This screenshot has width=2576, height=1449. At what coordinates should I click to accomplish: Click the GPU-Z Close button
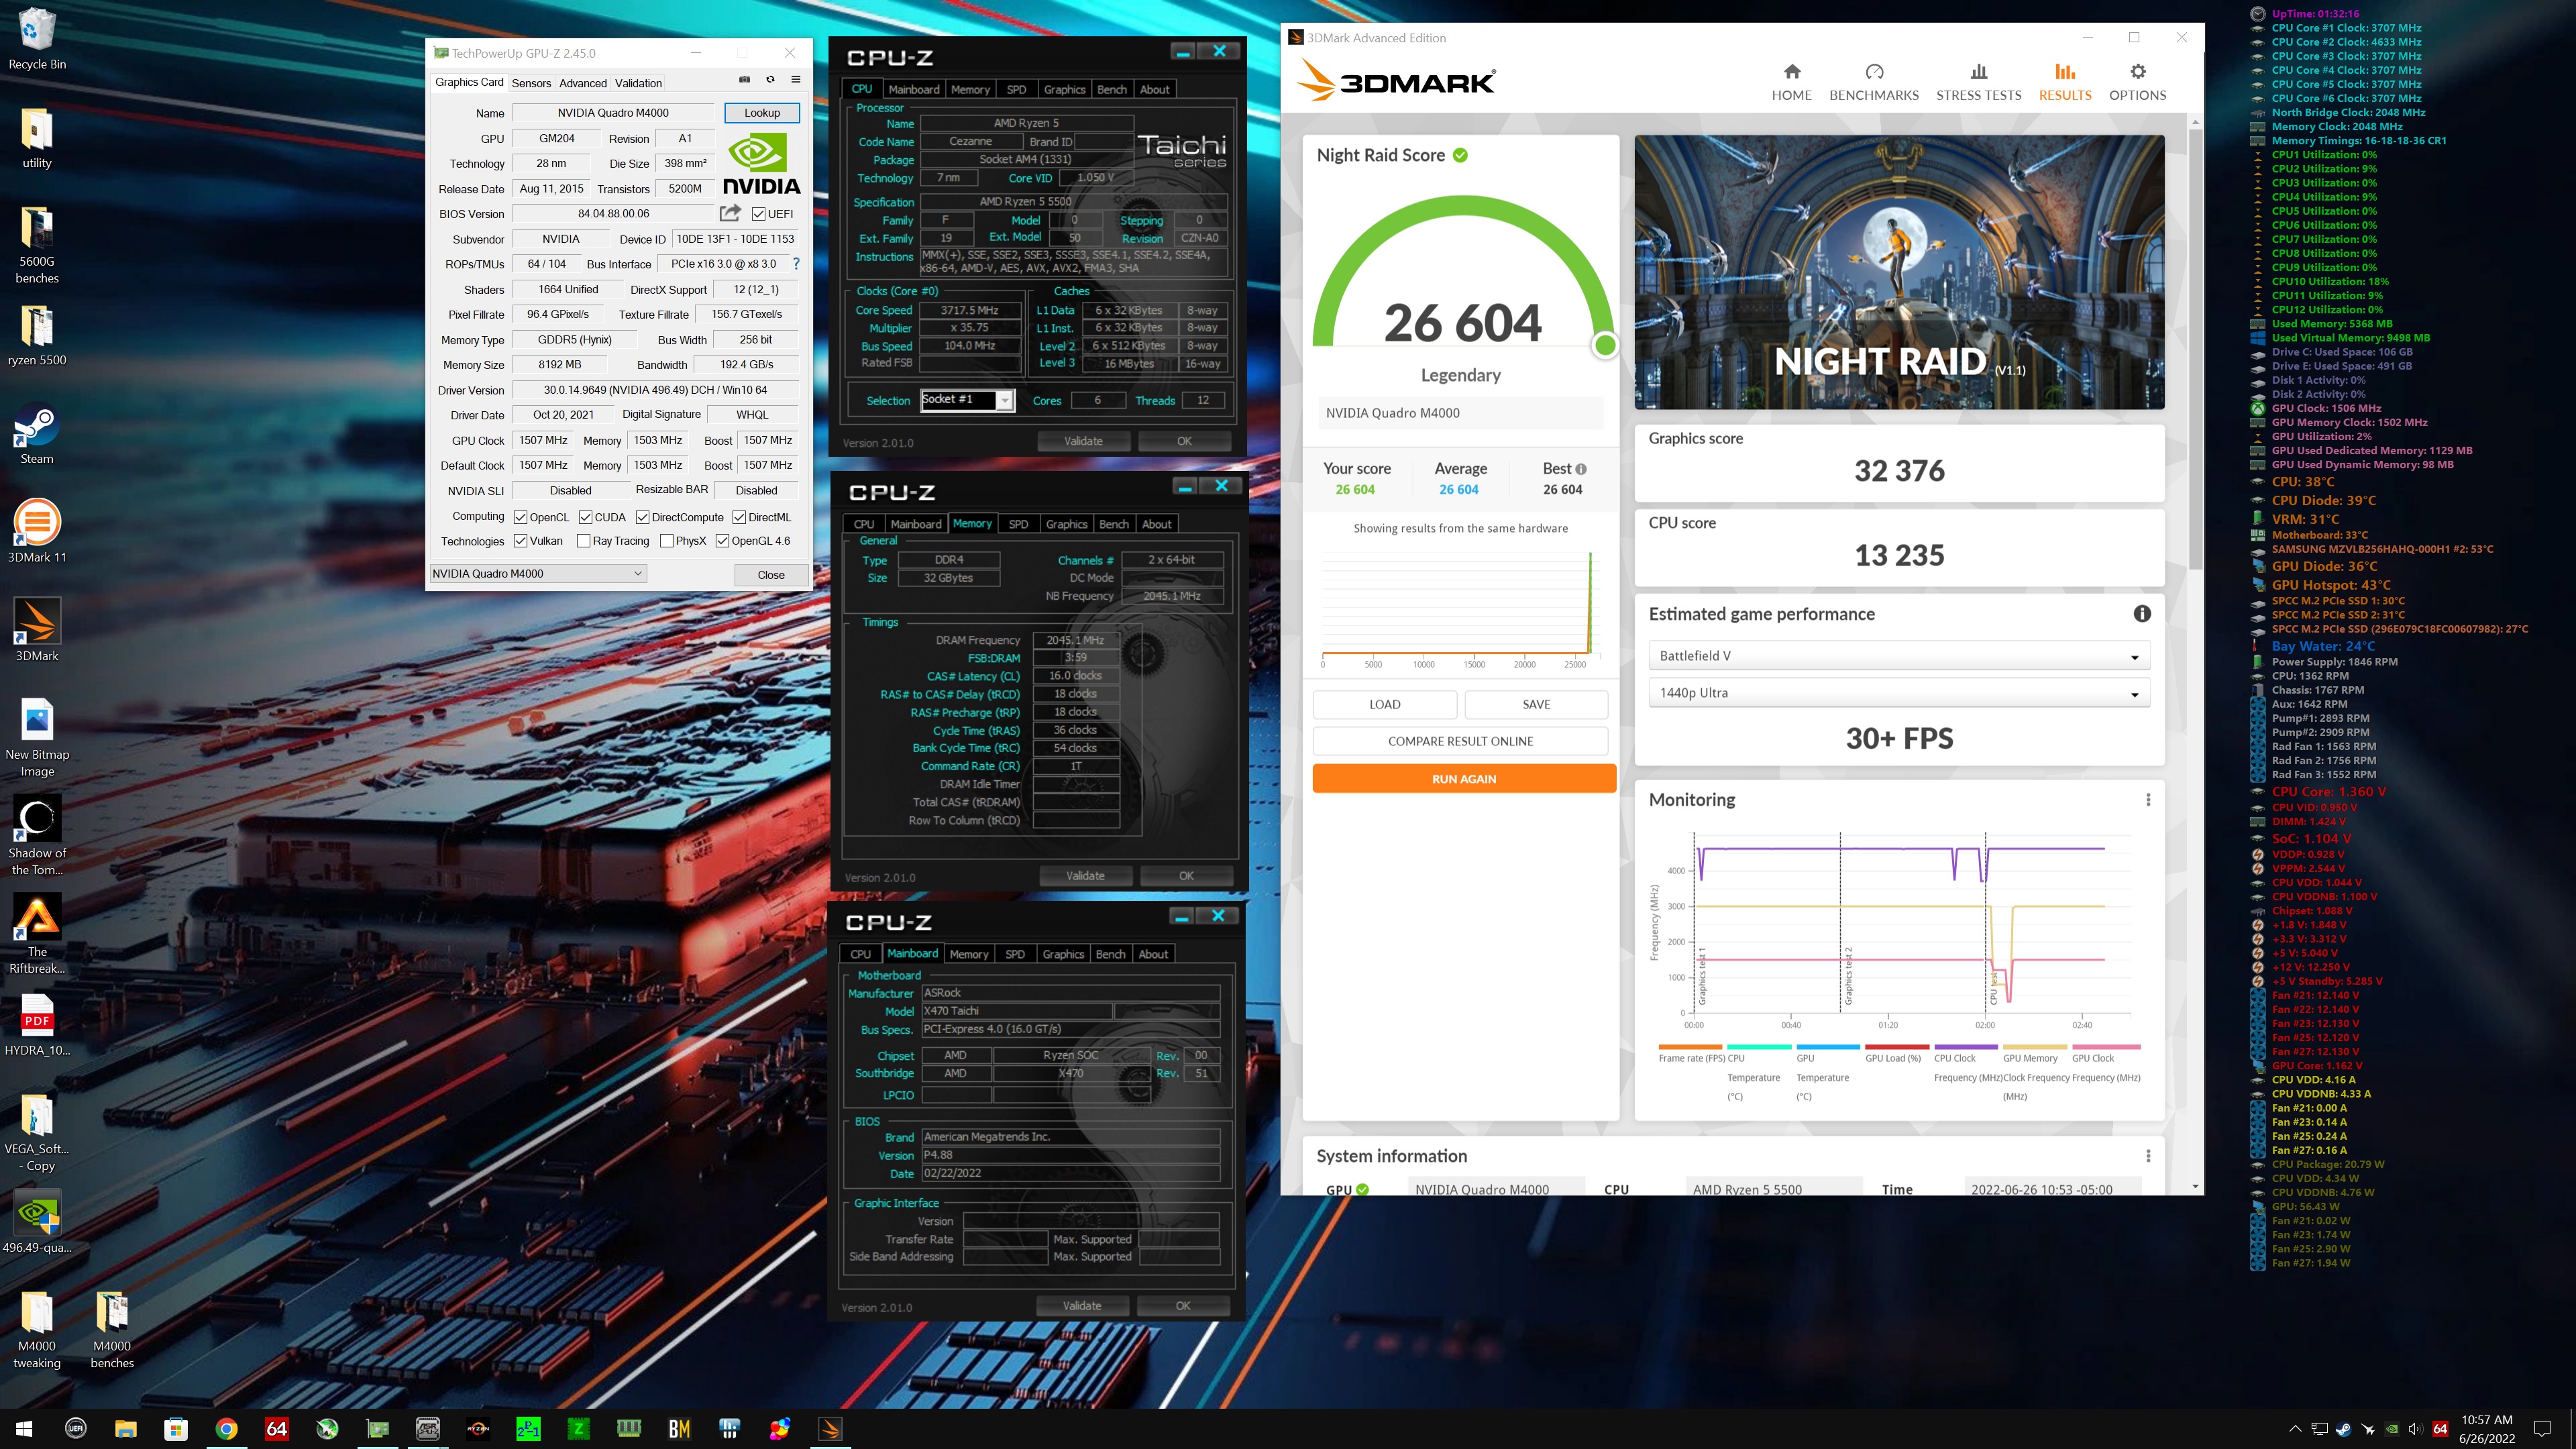[x=770, y=575]
